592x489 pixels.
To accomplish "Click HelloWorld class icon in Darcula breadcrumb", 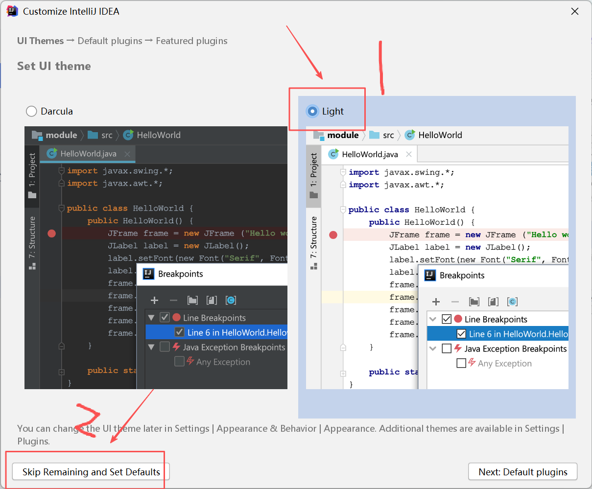I will [x=128, y=135].
